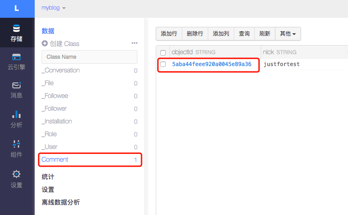Select the _Conversation class
This screenshot has height=215, width=348.
click(x=90, y=71)
